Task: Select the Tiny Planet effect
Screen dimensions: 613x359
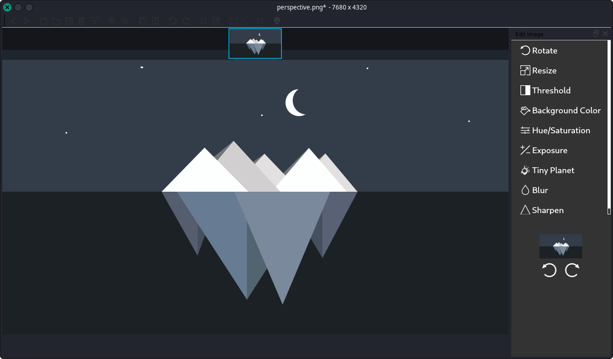Action: click(553, 170)
